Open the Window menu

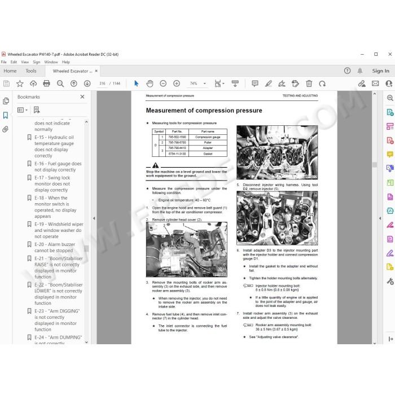pos(51,62)
